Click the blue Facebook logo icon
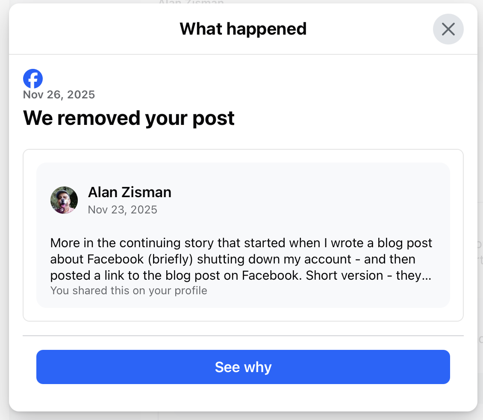The height and width of the screenshot is (420, 483). 33,79
